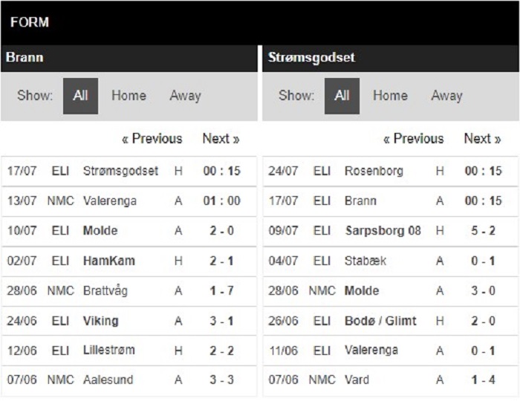Select the All filter under Strømsgodset
This screenshot has width=520, height=401.
pos(342,96)
